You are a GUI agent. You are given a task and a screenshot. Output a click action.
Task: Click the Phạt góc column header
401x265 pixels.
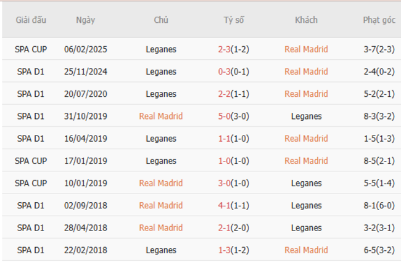(x=379, y=20)
